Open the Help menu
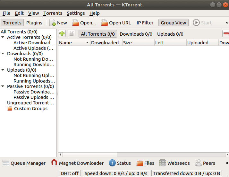Viewport: 229px width, 177px height. click(x=95, y=13)
